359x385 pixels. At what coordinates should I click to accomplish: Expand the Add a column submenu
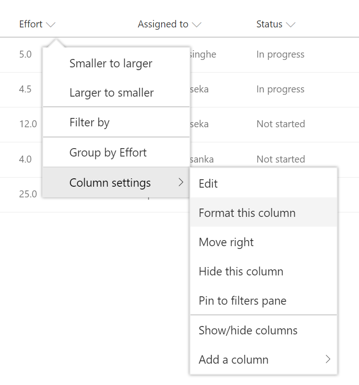[233, 359]
